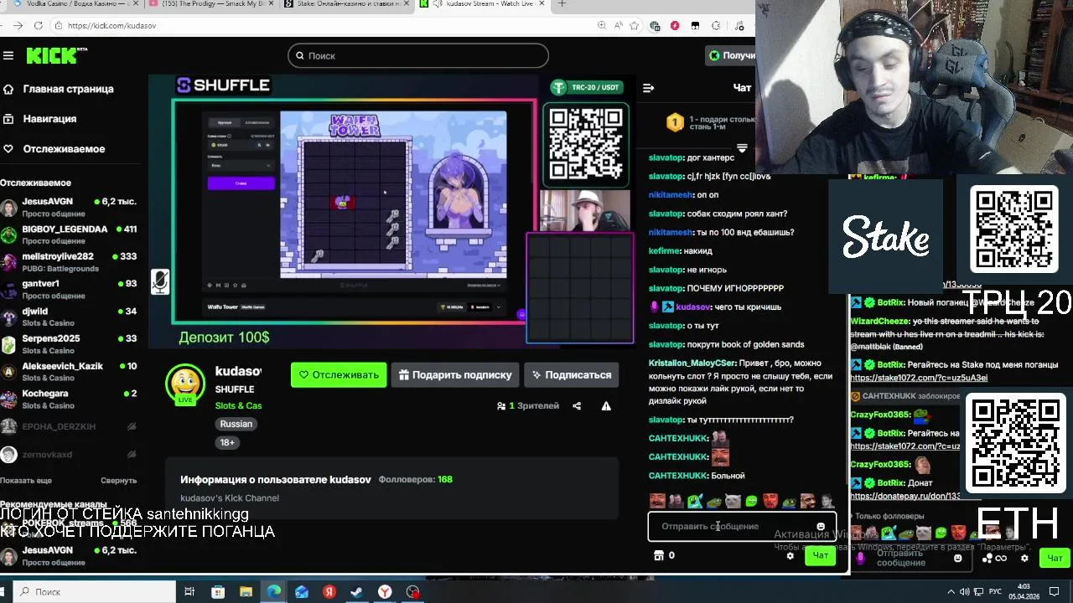Image resolution: width=1073 pixels, height=603 pixels.
Task: Open gantver1 channel
Action: coord(69,290)
